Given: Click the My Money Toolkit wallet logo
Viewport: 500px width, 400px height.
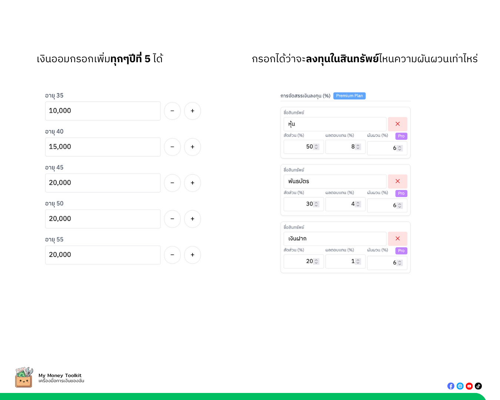Looking at the screenshot, I should (x=24, y=377).
